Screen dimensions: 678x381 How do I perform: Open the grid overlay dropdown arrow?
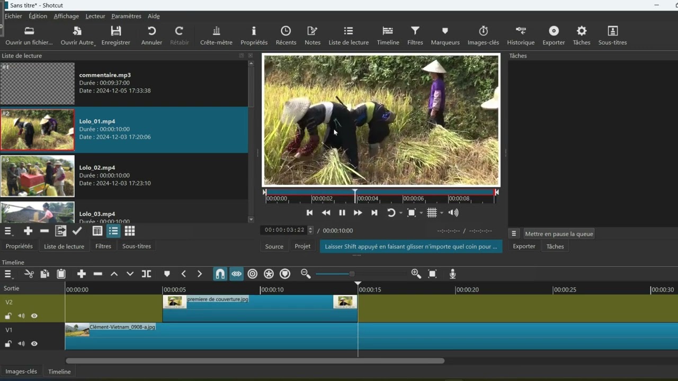(442, 213)
